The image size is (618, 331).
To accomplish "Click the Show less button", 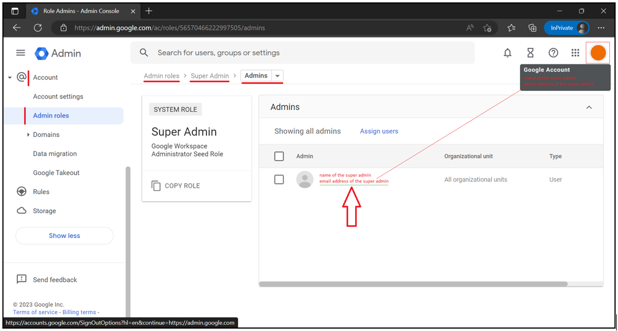I will 64,235.
